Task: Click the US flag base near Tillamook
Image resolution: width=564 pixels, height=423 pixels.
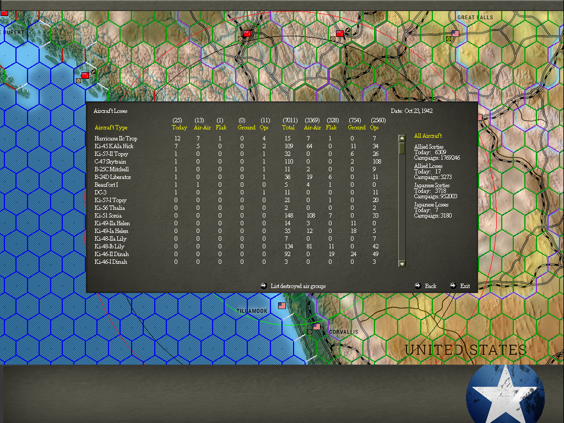Action: [x=282, y=305]
